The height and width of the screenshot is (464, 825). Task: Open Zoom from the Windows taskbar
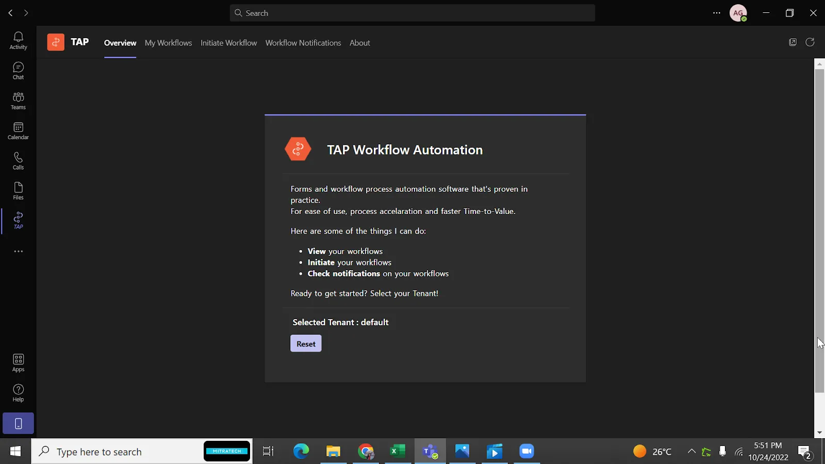click(526, 452)
